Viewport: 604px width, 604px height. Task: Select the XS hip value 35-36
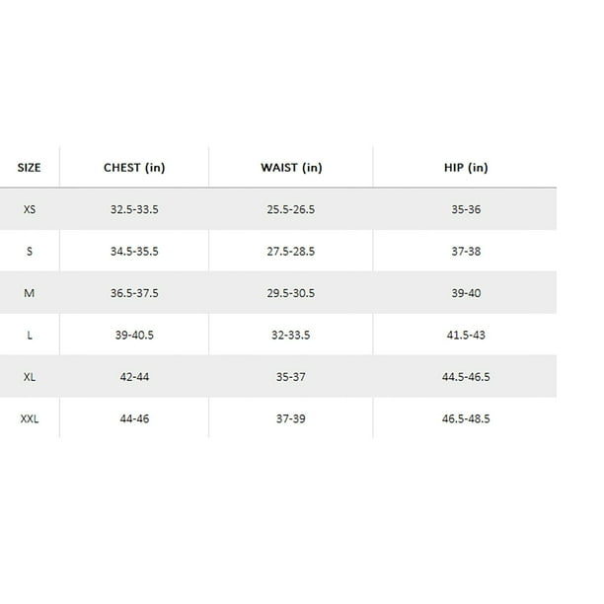click(465, 209)
